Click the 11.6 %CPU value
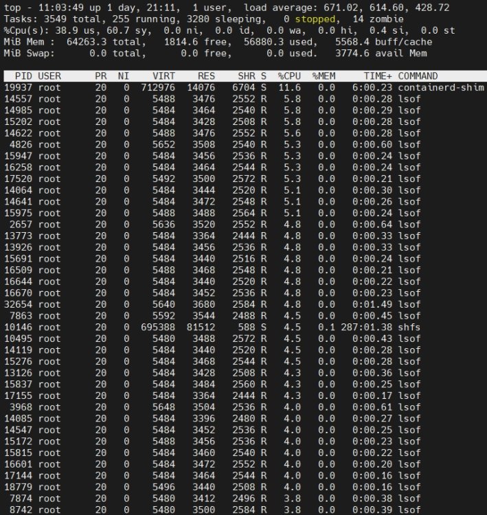 [x=289, y=88]
